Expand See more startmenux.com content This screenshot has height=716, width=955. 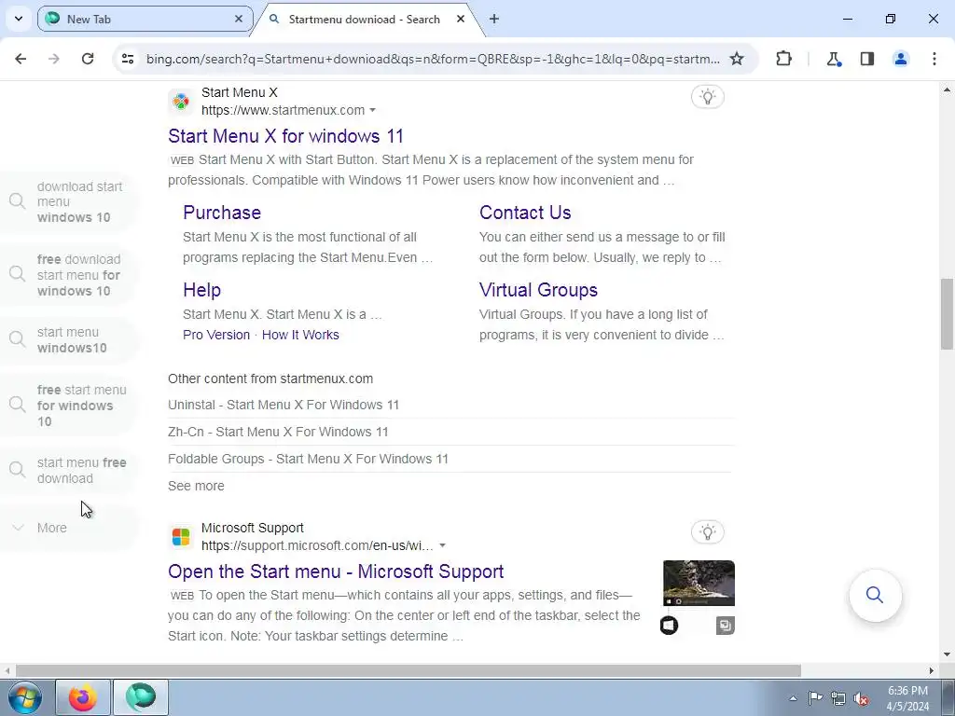coord(196,486)
